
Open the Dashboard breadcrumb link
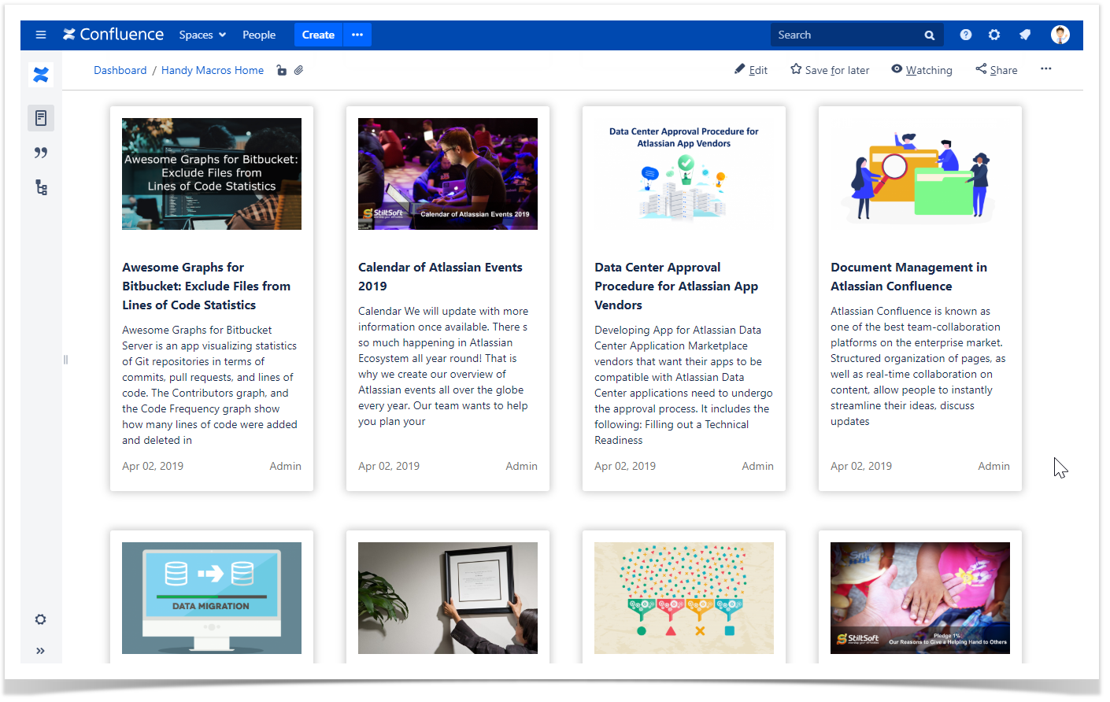(x=120, y=70)
